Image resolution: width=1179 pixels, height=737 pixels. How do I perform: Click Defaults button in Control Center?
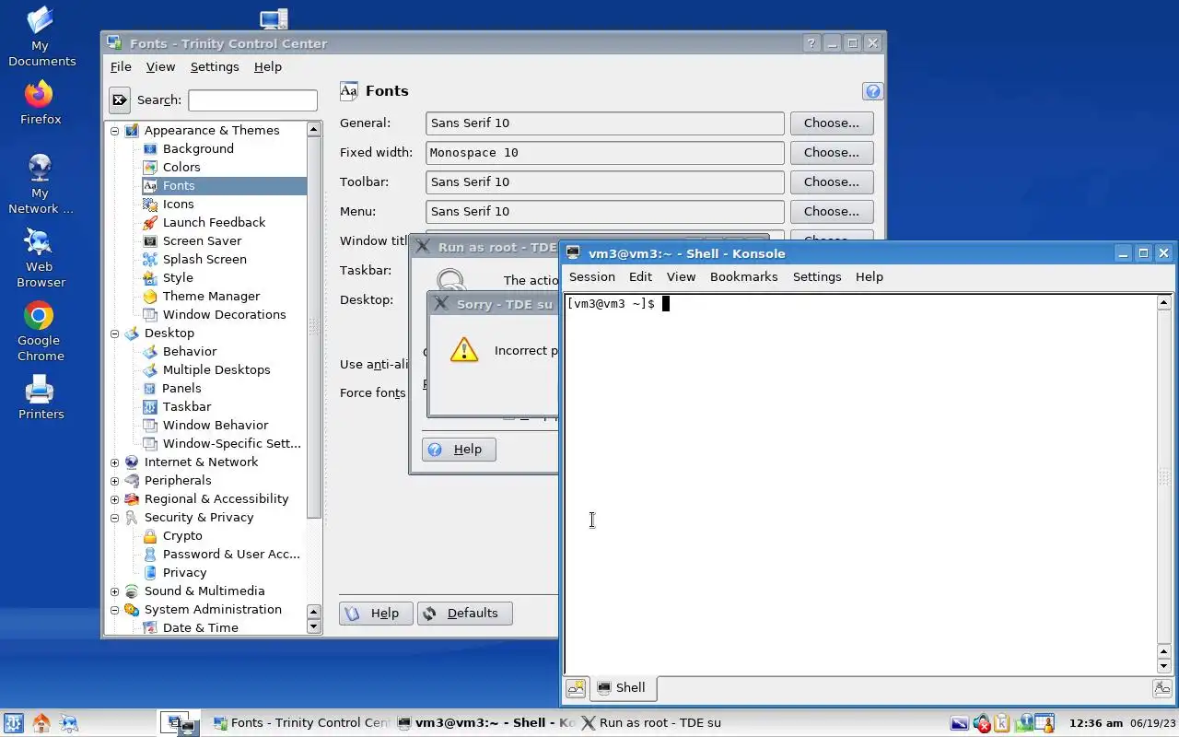pyautogui.click(x=465, y=614)
